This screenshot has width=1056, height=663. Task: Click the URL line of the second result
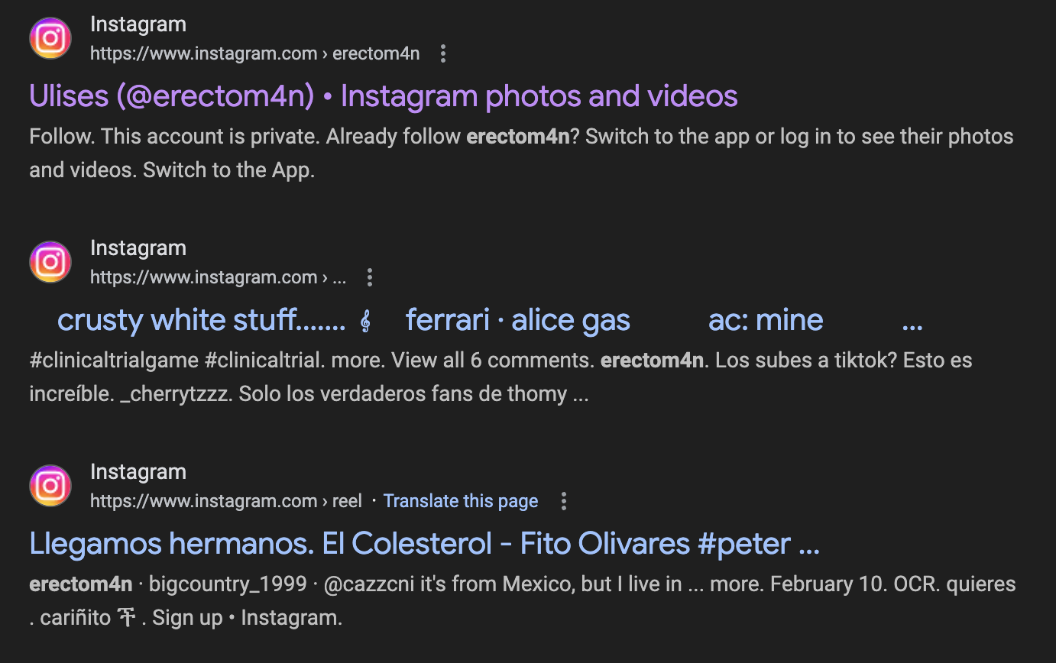(x=218, y=277)
